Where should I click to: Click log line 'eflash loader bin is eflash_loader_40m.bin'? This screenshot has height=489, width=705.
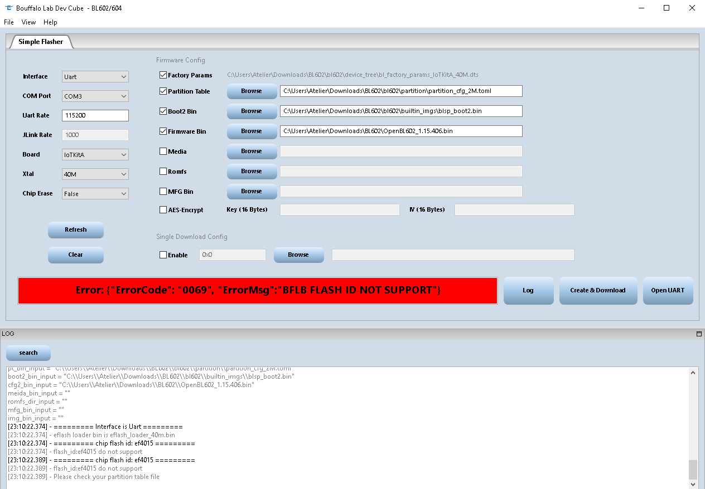pos(91,435)
